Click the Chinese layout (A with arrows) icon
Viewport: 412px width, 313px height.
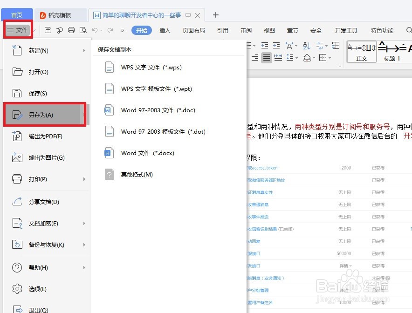point(290,46)
